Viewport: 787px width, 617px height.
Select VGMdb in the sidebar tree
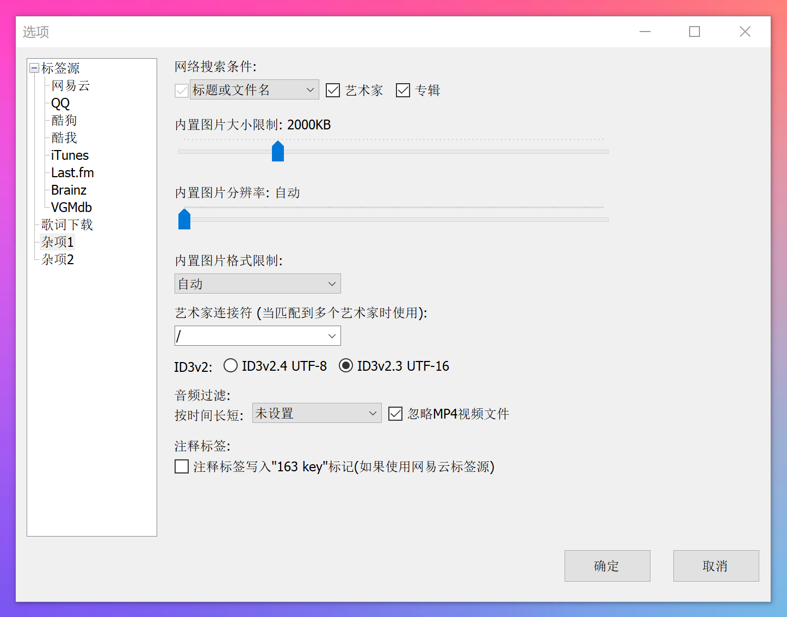71,208
